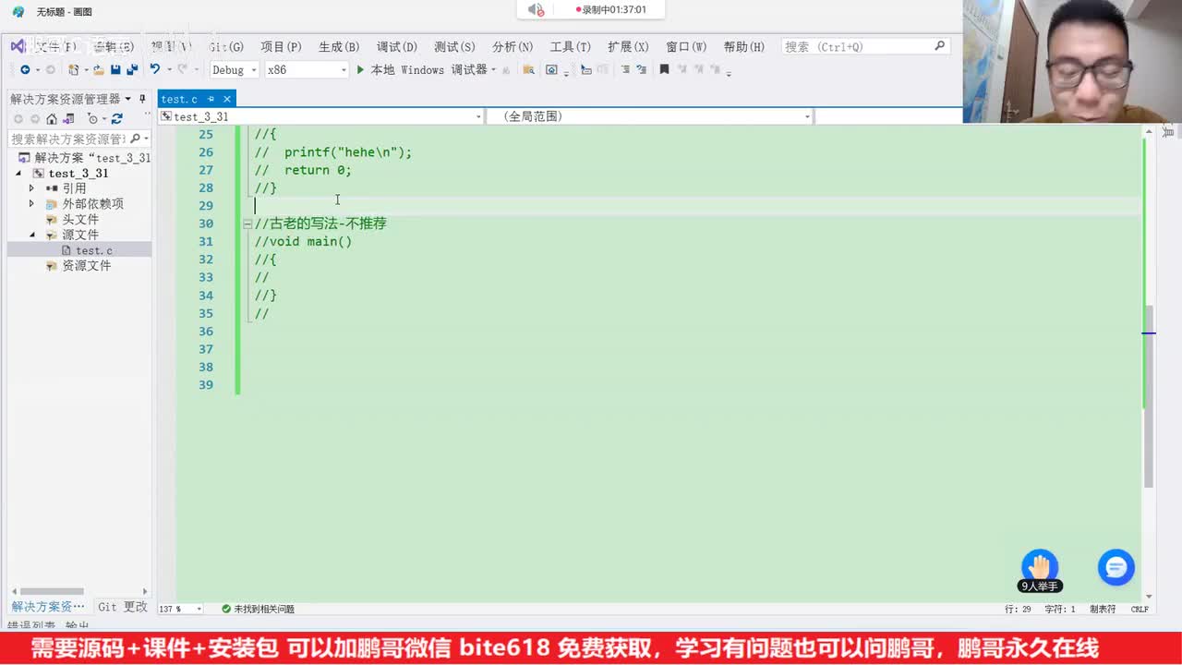Select the 头文件 folder

(x=80, y=219)
